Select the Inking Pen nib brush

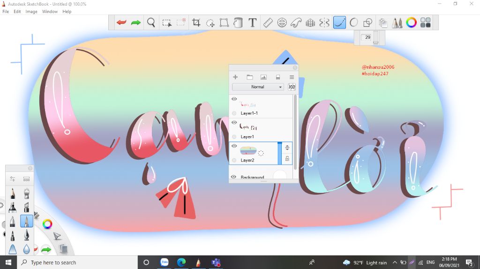click(x=27, y=235)
